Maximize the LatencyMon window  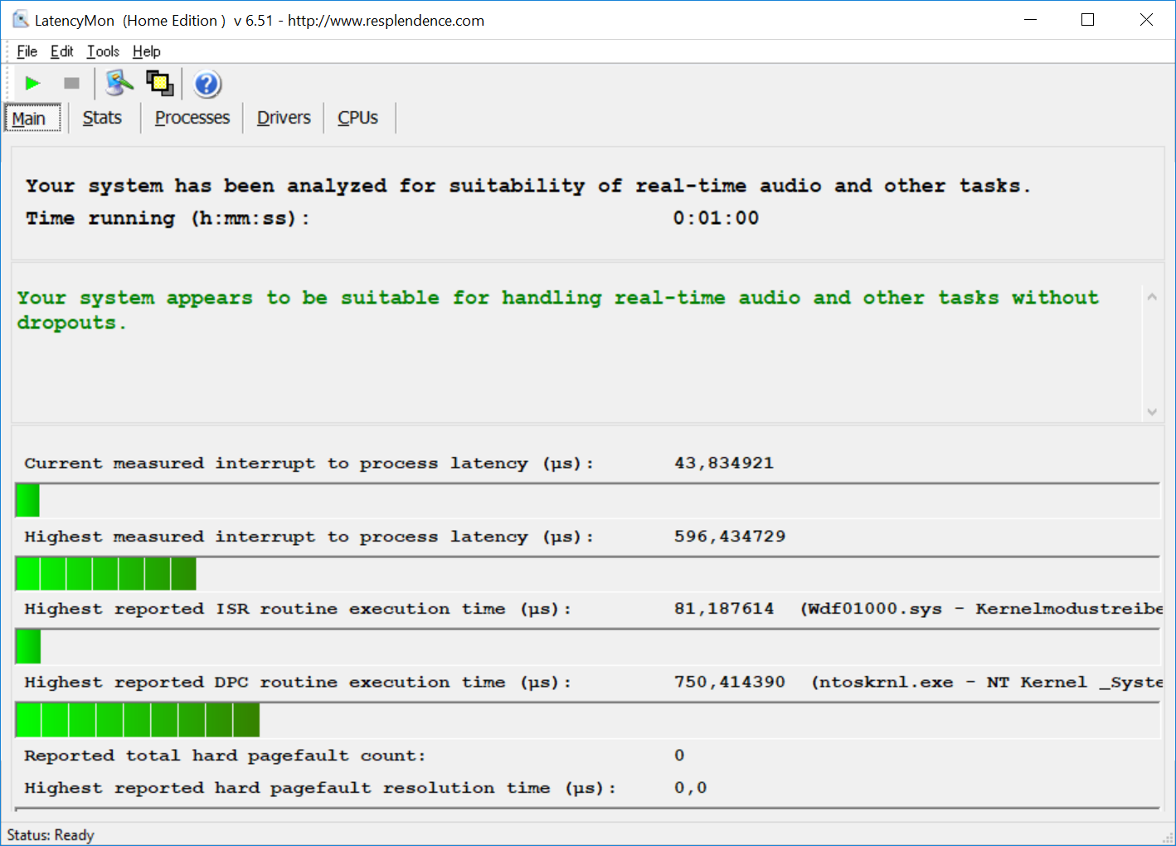[x=1087, y=20]
